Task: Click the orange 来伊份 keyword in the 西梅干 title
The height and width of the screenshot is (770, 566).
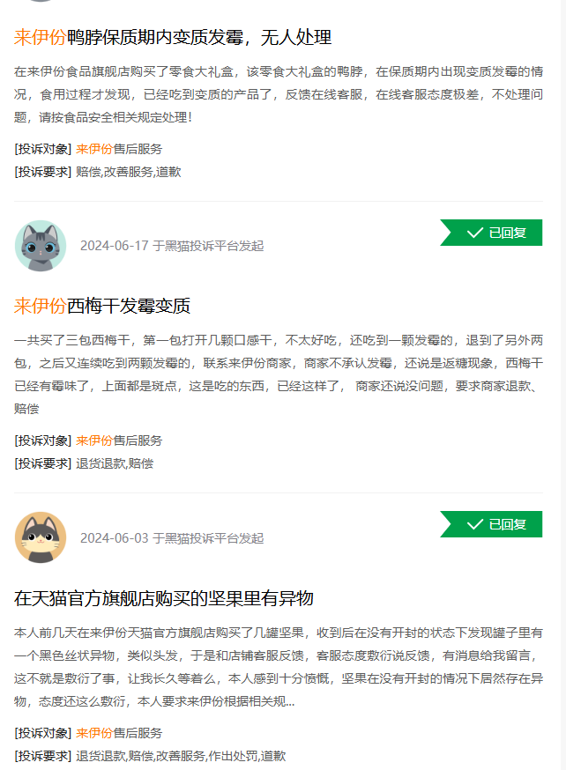Action: pos(41,306)
